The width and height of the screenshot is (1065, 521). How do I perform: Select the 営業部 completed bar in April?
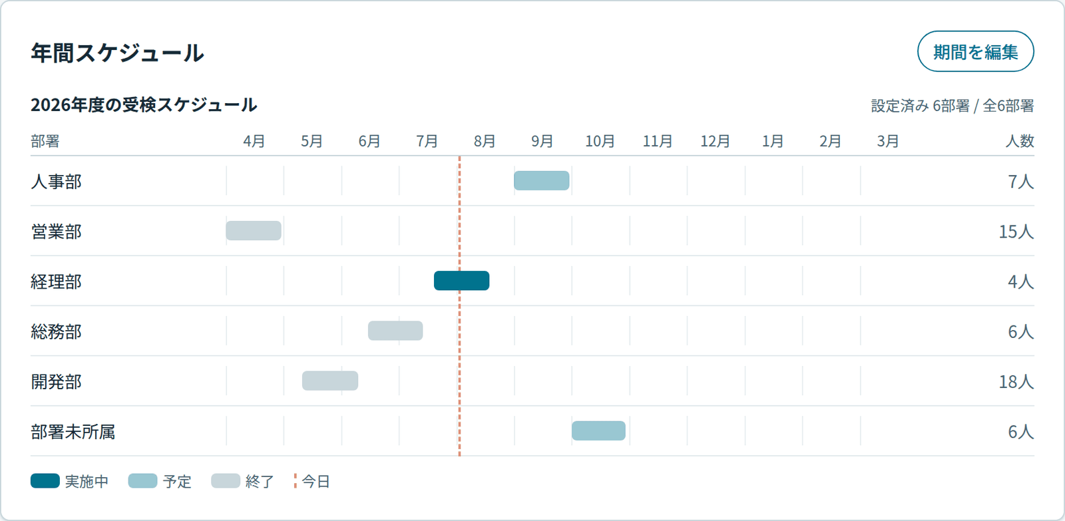(x=254, y=230)
